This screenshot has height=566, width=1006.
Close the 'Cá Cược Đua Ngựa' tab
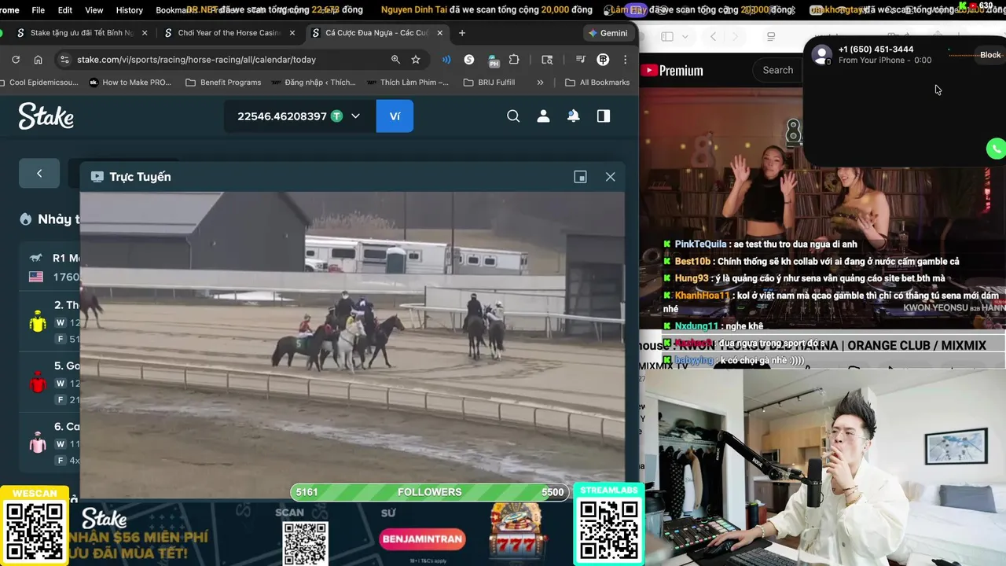tap(439, 33)
